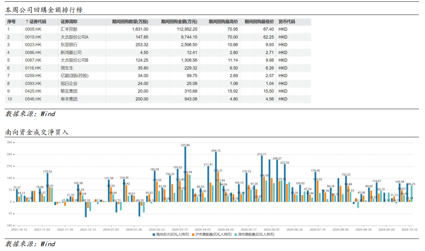425x251 pixels.
Task: Select the company name 阜丰集团
Action: tap(69, 99)
